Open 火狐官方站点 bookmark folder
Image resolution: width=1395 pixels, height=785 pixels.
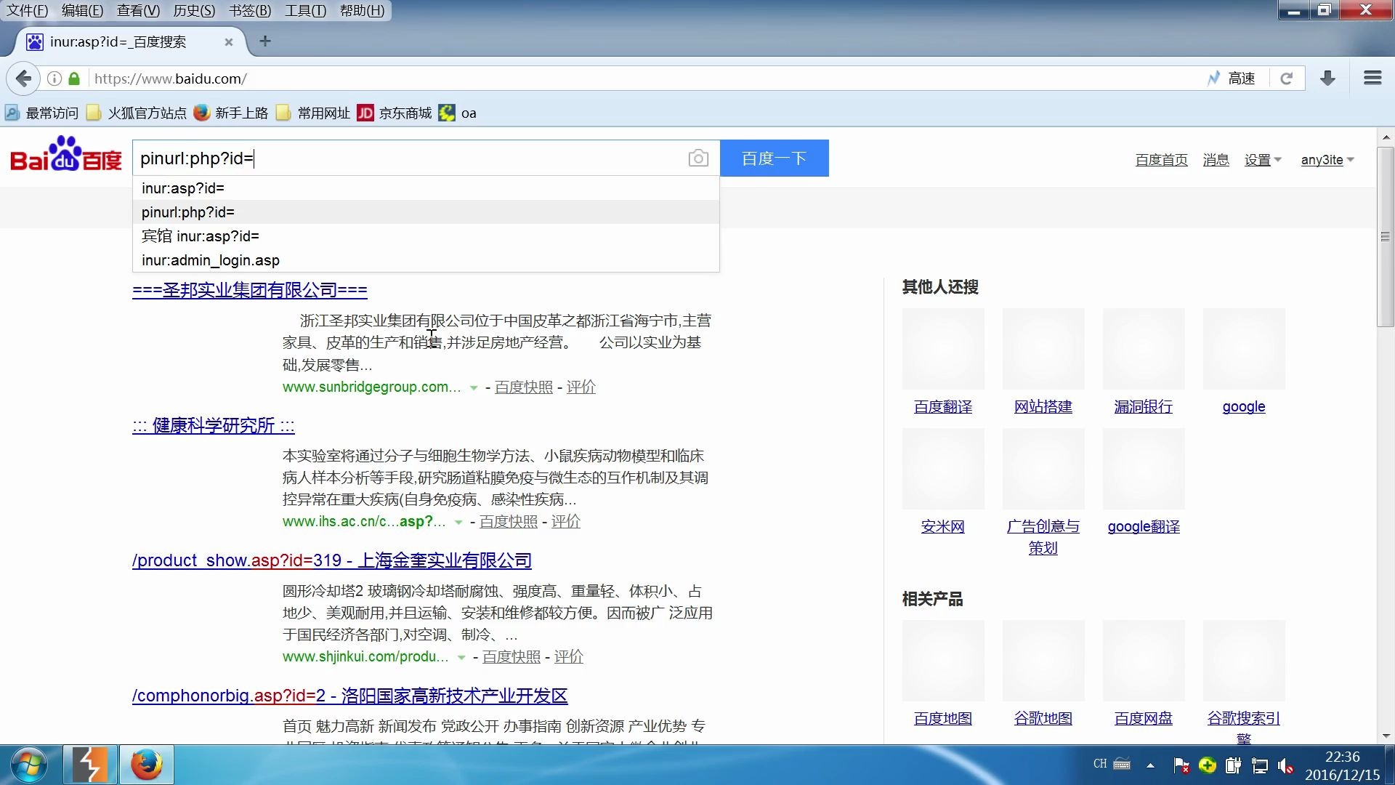[x=137, y=113]
